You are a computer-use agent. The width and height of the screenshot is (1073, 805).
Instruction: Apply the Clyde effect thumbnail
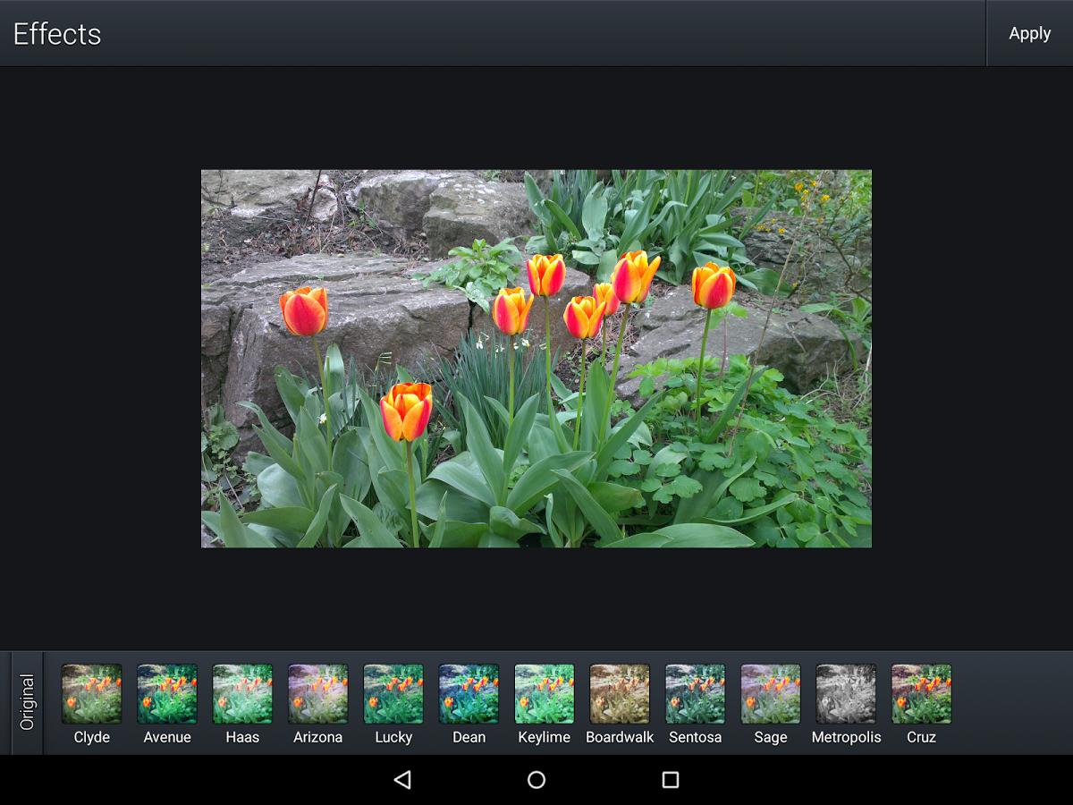click(91, 694)
